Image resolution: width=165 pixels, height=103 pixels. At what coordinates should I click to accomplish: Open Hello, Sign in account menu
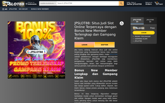tap(134, 3)
